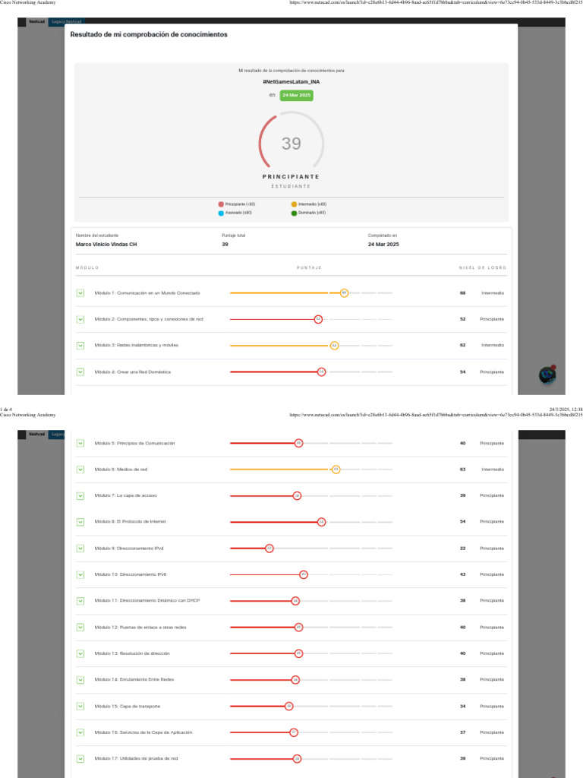Click the Puntaje total value 39
583x778 pixels.
225,245
